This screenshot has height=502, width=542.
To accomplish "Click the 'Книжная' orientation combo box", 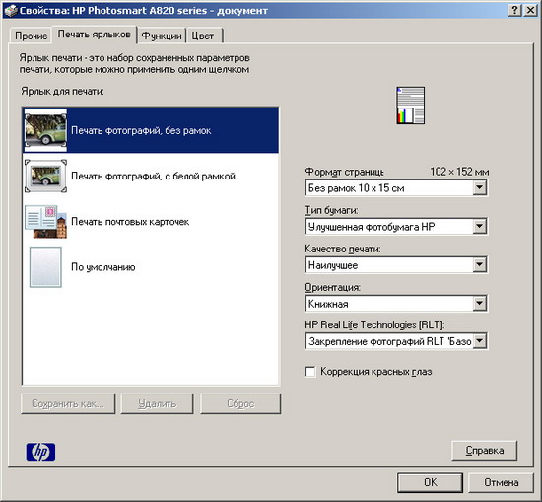I will [396, 304].
